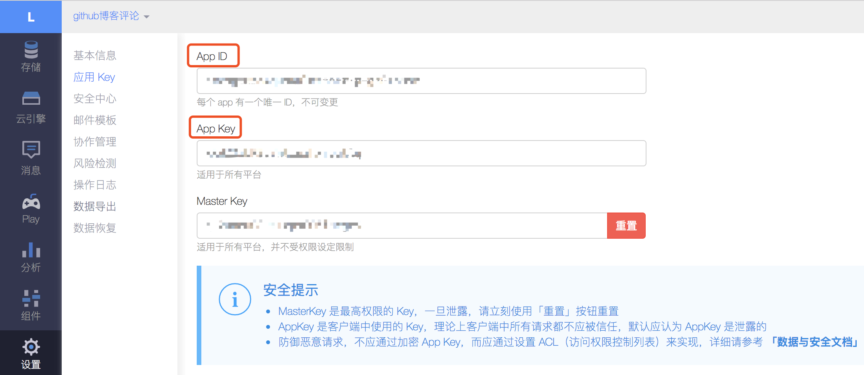This screenshot has height=375, width=864.
Task: Click the L logo in top-left corner
Action: coord(31,17)
